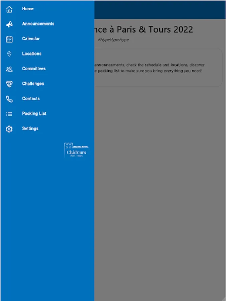This screenshot has width=226, height=301.
Task: Click the Locations pin icon
Action: [9, 54]
